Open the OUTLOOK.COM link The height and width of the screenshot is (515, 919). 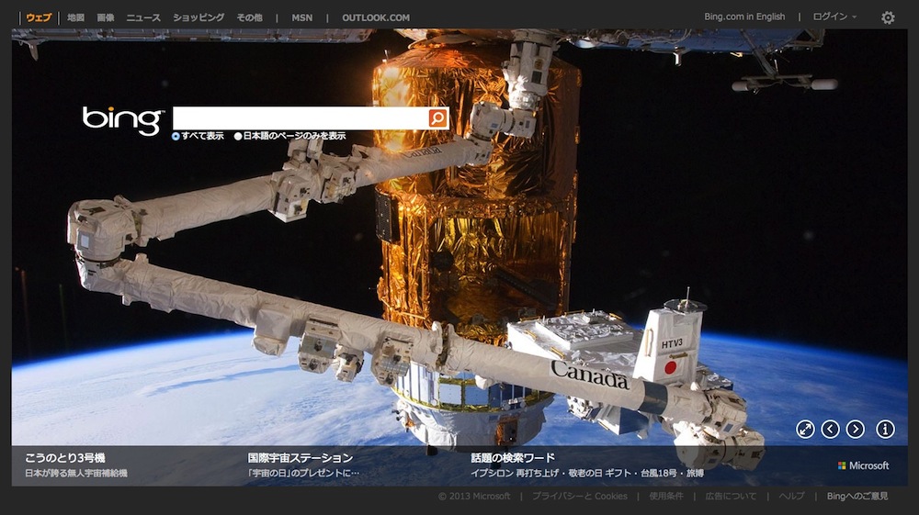point(376,17)
